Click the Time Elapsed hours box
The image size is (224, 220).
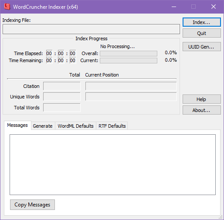(x=49, y=53)
